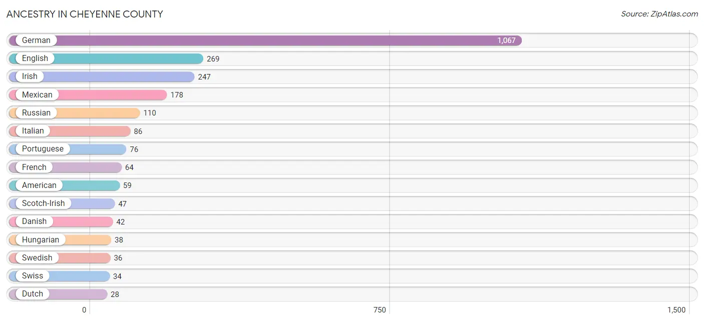Click the value 247 next to Irish
The image size is (704, 322).
pyautogui.click(x=204, y=77)
